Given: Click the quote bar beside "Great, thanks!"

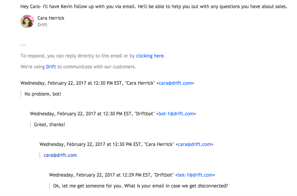Looking at the screenshot, I should [x=30, y=125].
